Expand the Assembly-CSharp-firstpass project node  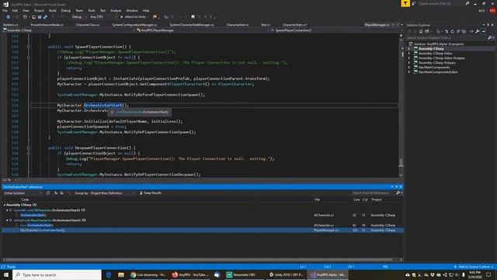point(409,62)
